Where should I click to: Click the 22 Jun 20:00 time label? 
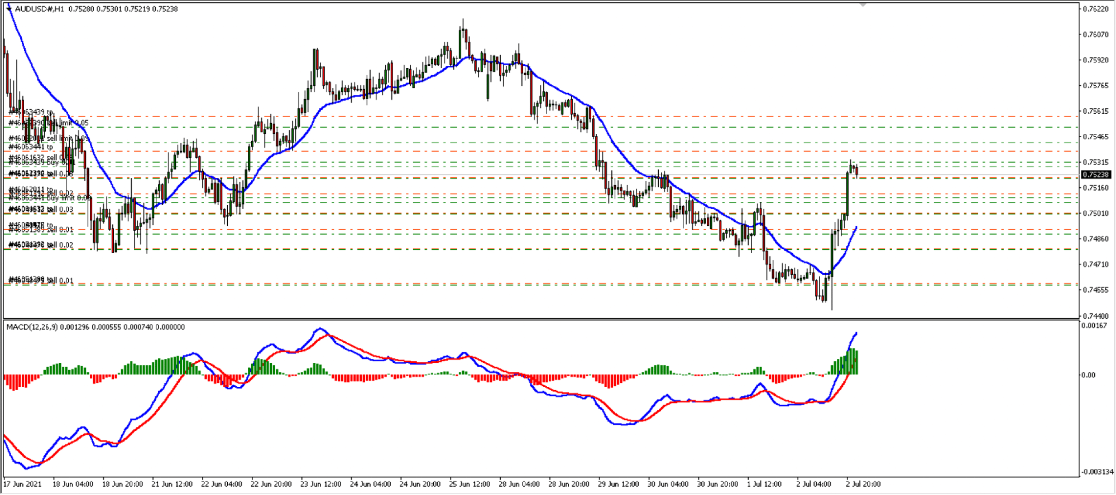point(271,484)
